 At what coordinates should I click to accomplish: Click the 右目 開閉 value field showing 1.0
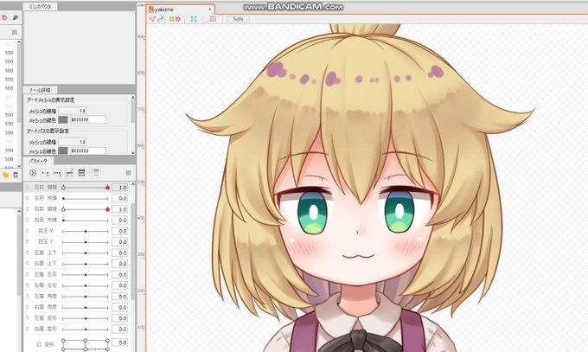(119, 209)
